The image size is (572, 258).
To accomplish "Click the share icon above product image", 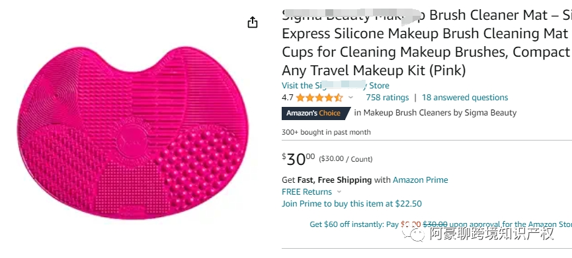I will [253, 22].
